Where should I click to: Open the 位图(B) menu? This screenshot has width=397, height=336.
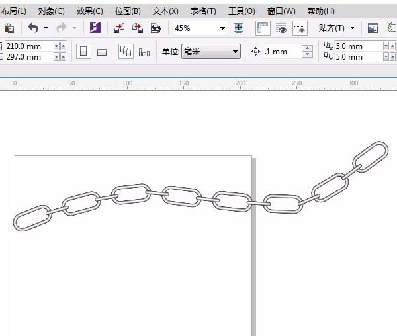[x=128, y=11]
